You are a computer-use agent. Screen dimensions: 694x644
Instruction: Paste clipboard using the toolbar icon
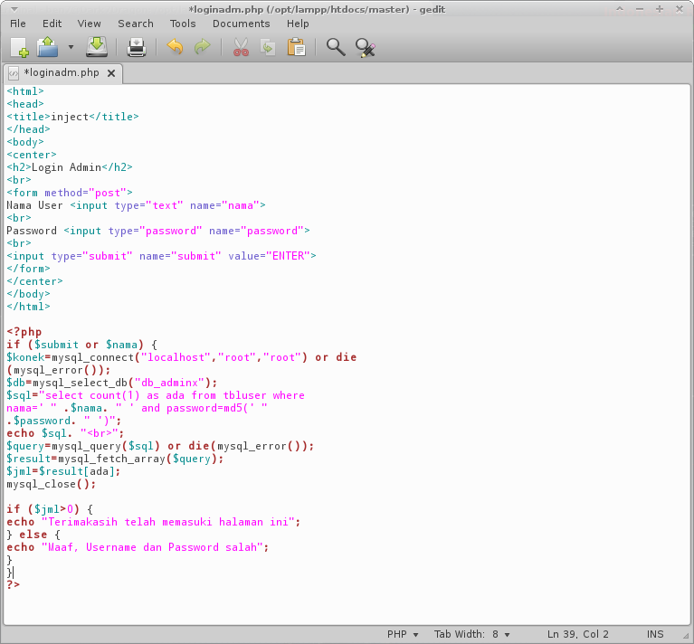pyautogui.click(x=296, y=47)
